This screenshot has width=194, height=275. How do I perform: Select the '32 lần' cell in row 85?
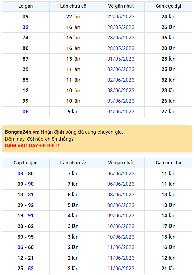pos(168,80)
